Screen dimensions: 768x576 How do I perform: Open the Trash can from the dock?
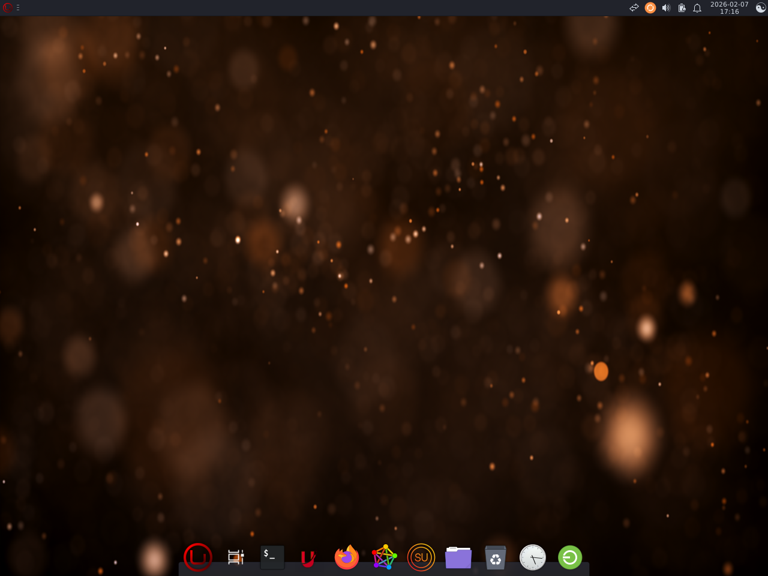pyautogui.click(x=496, y=557)
